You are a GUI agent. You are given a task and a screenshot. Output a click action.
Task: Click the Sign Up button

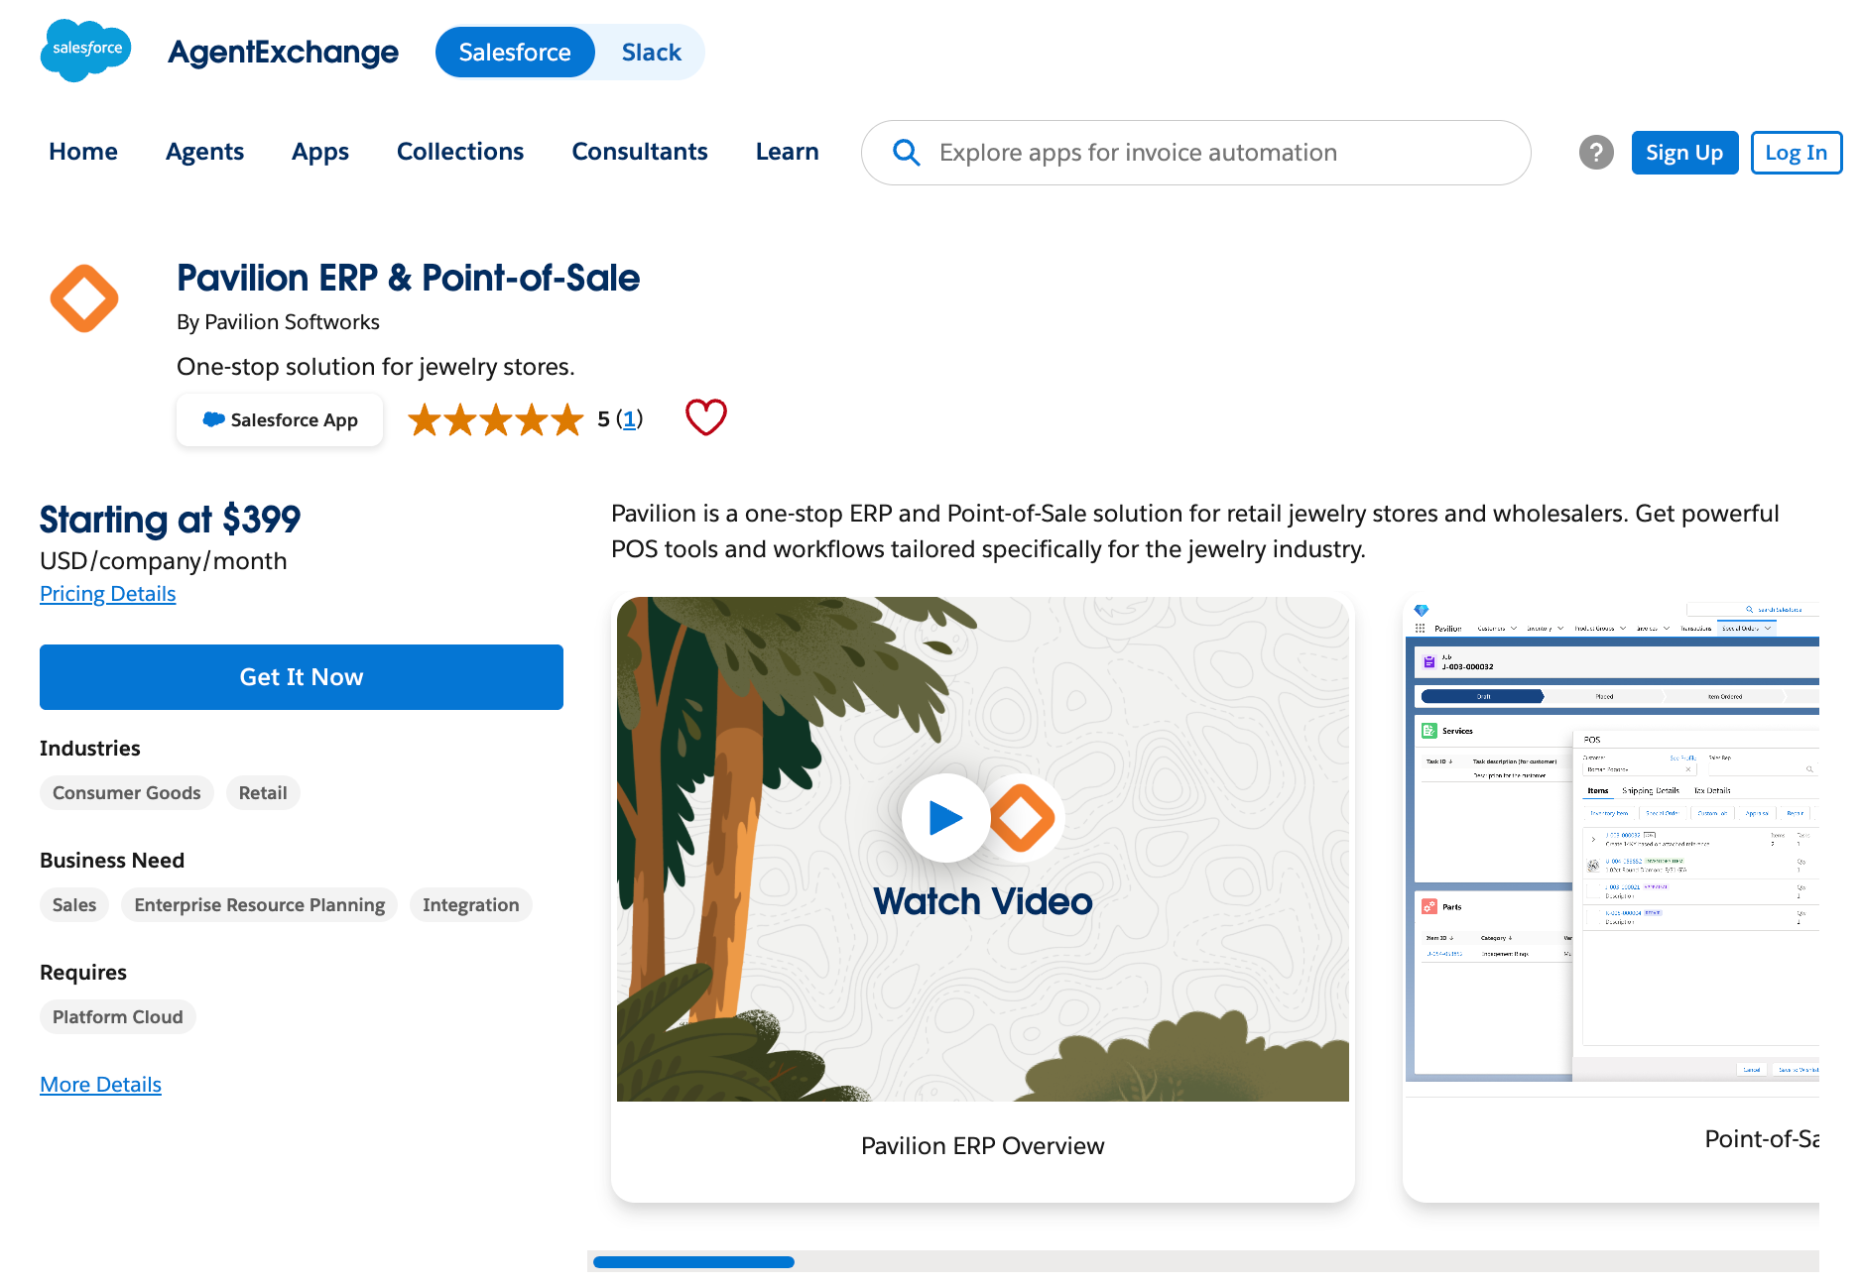click(1684, 153)
